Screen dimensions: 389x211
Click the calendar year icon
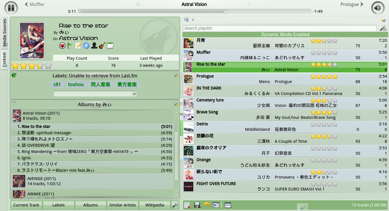[110, 45]
